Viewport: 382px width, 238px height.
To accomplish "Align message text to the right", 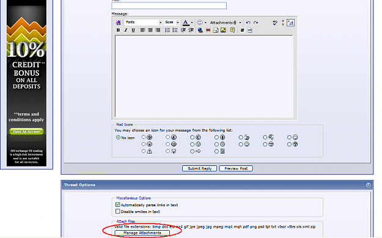I will click(x=158, y=30).
